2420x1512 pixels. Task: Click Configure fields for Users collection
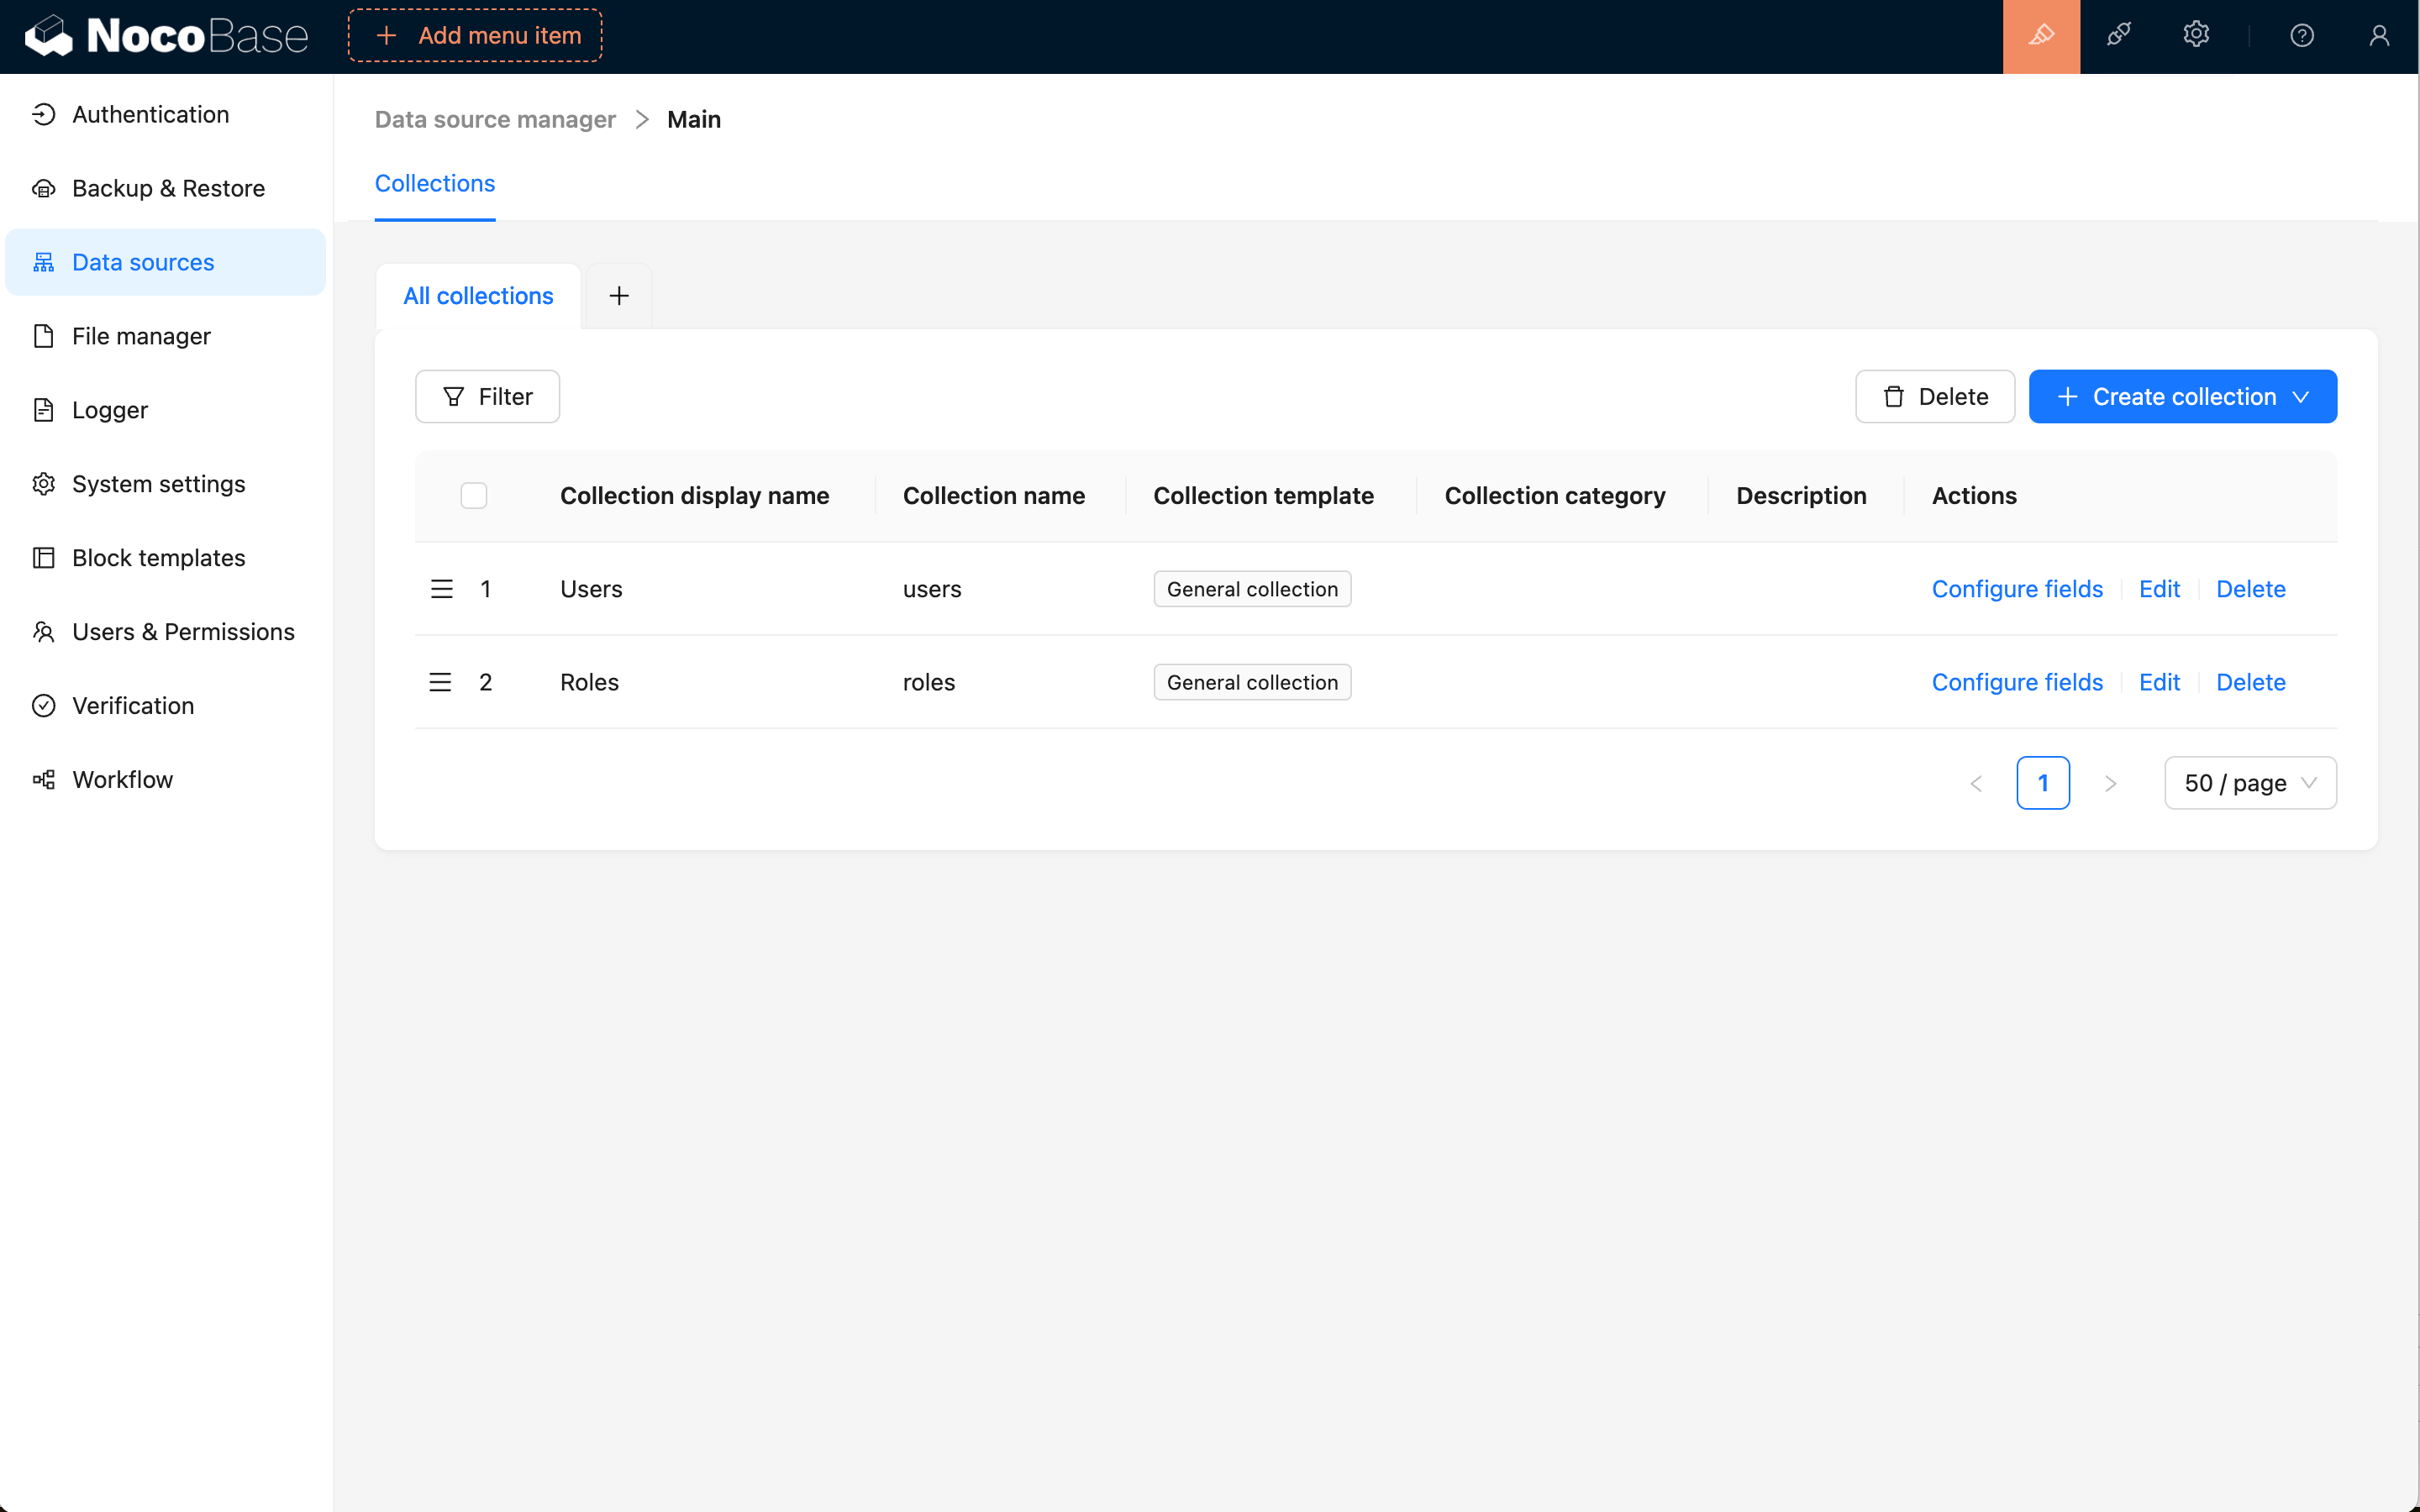2016,589
